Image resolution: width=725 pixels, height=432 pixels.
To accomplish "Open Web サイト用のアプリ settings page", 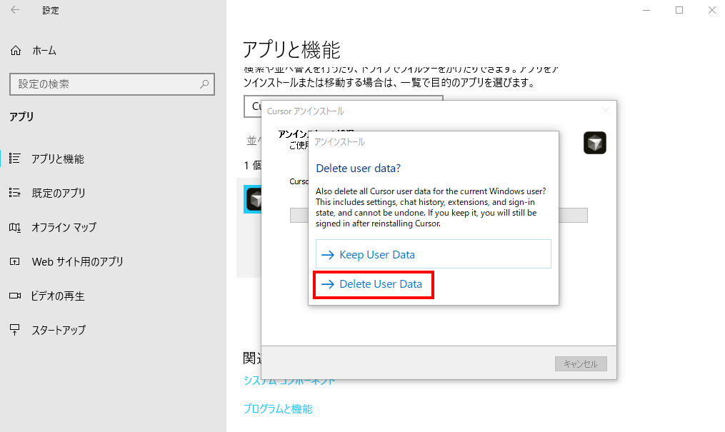I will pyautogui.click(x=78, y=261).
